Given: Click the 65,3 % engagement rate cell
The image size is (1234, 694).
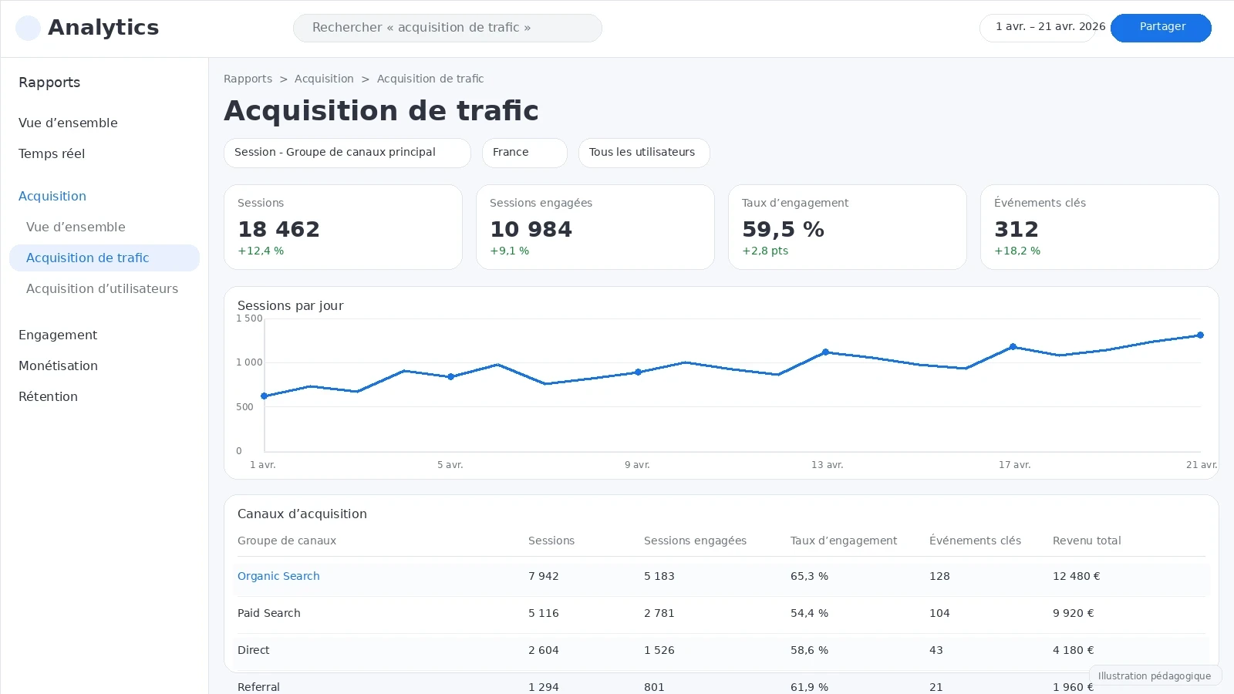Looking at the screenshot, I should tap(809, 576).
